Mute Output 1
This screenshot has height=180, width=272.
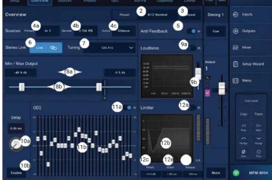[216, 173]
